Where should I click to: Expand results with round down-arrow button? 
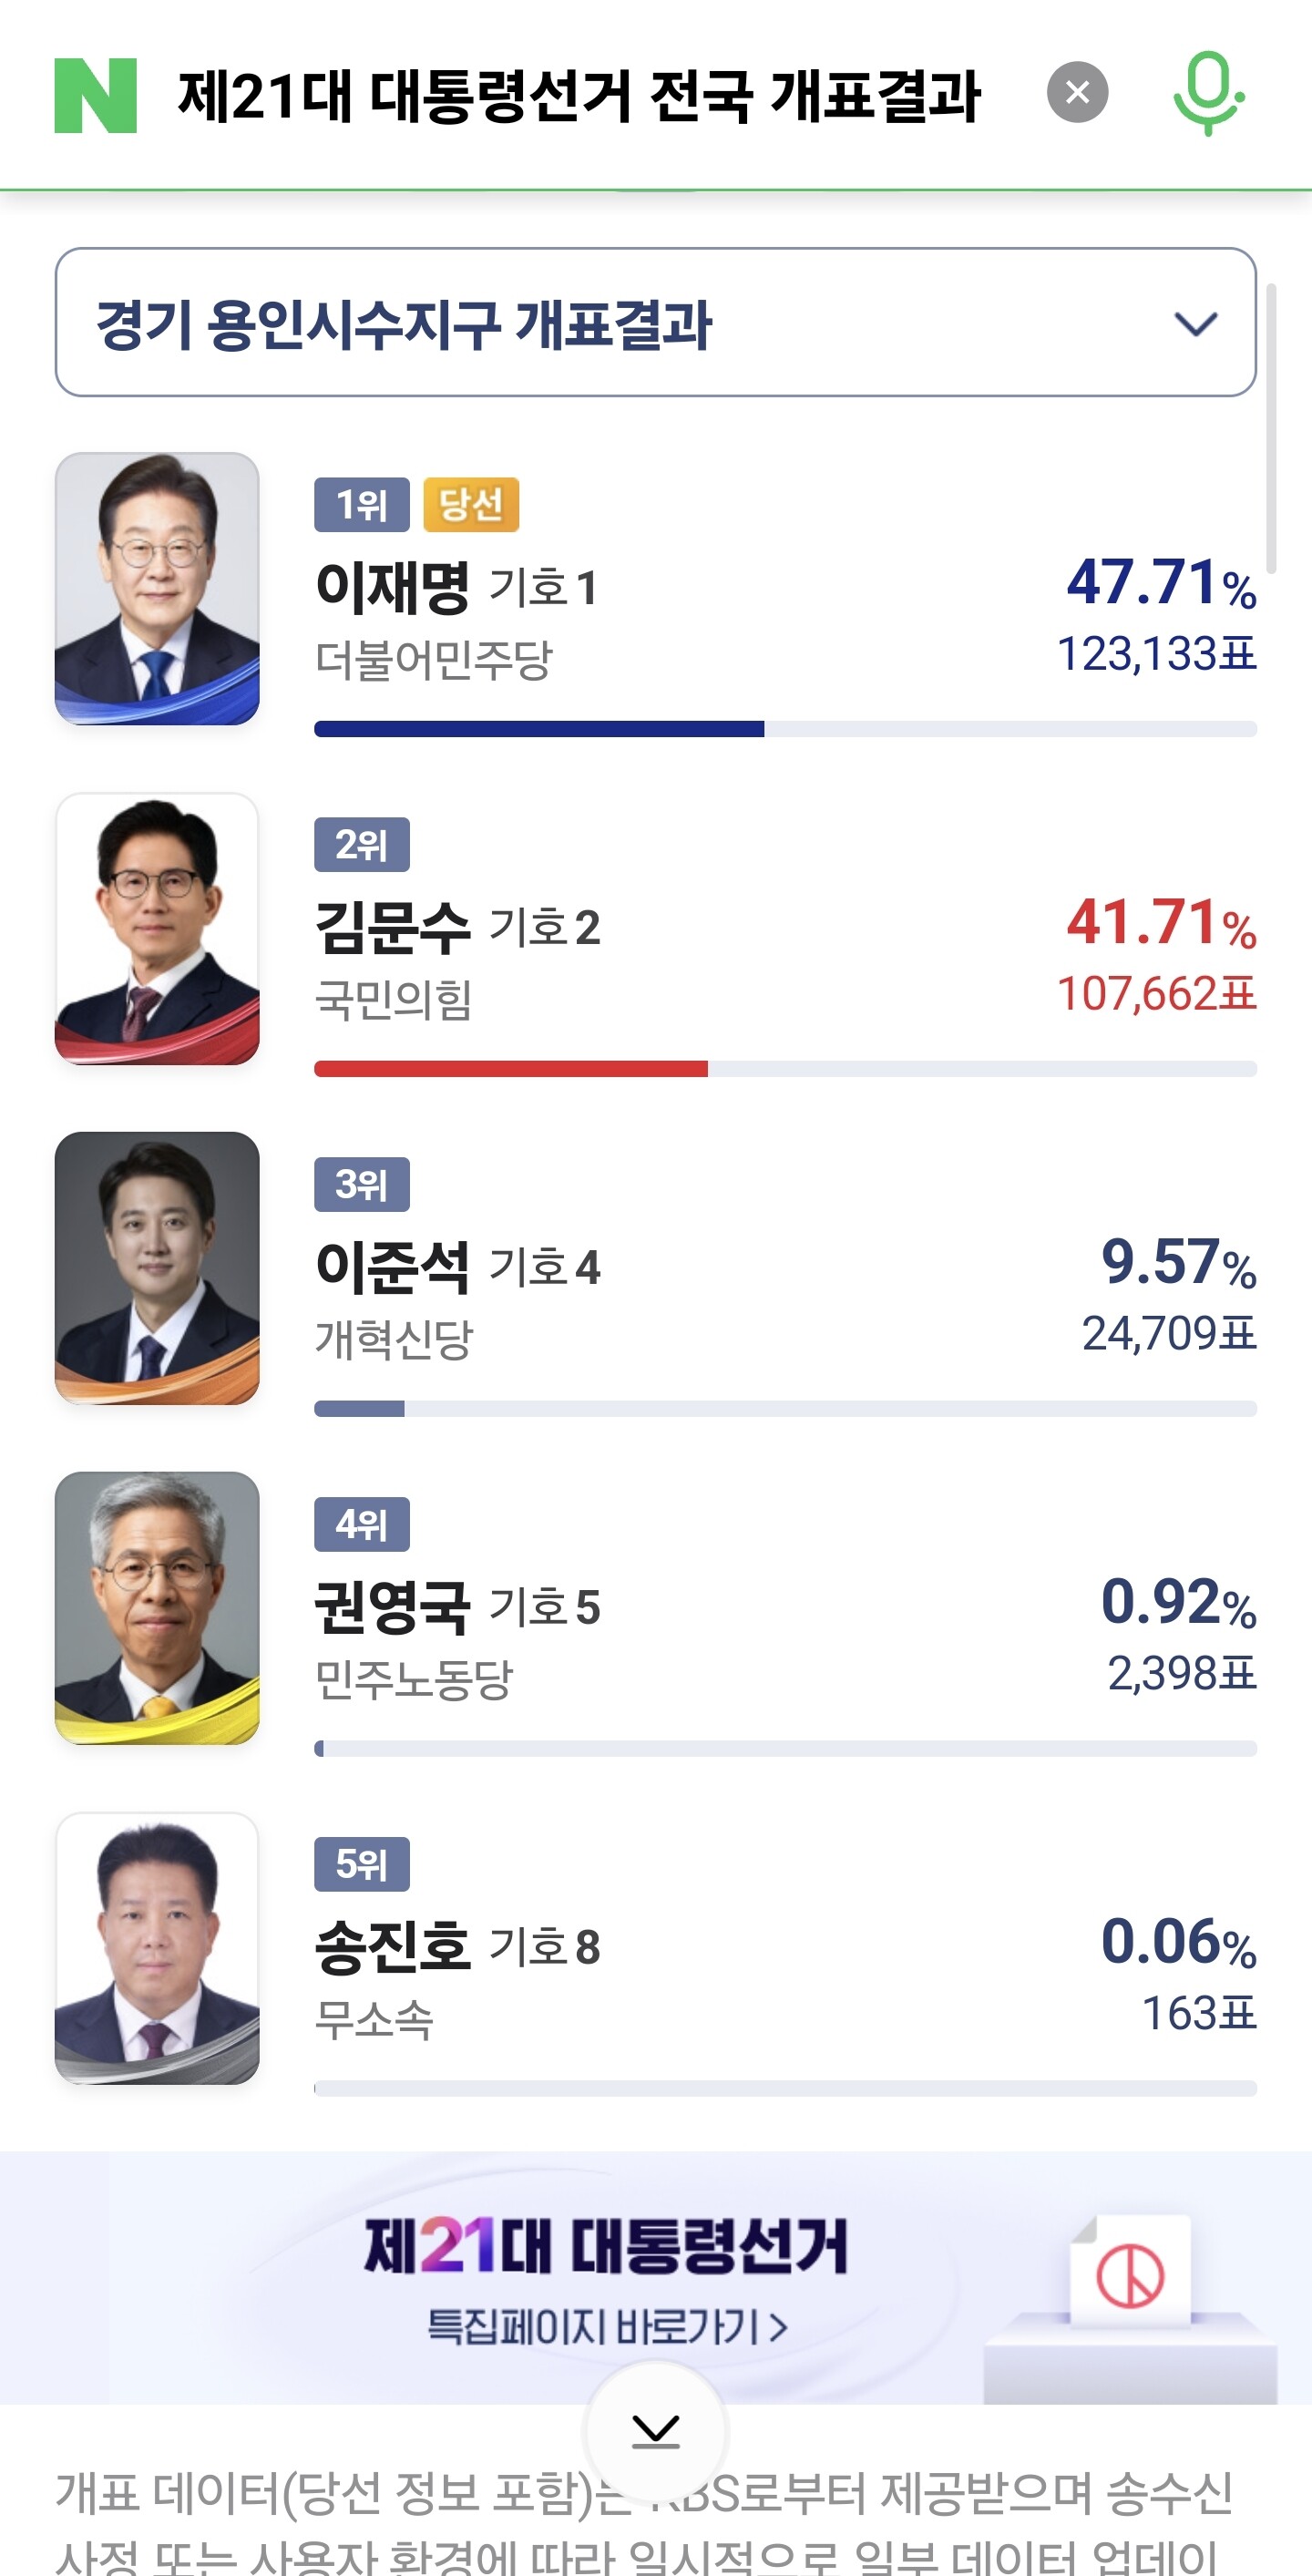pyautogui.click(x=656, y=2431)
